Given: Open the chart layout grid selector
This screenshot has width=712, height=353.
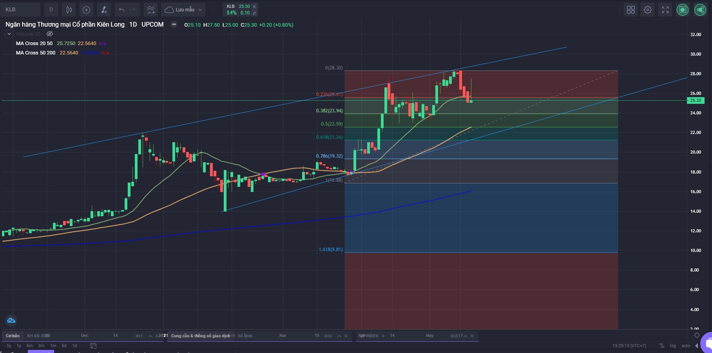Looking at the screenshot, I should coord(630,10).
